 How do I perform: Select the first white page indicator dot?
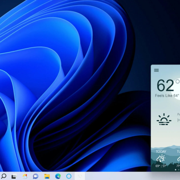pos(175,170)
